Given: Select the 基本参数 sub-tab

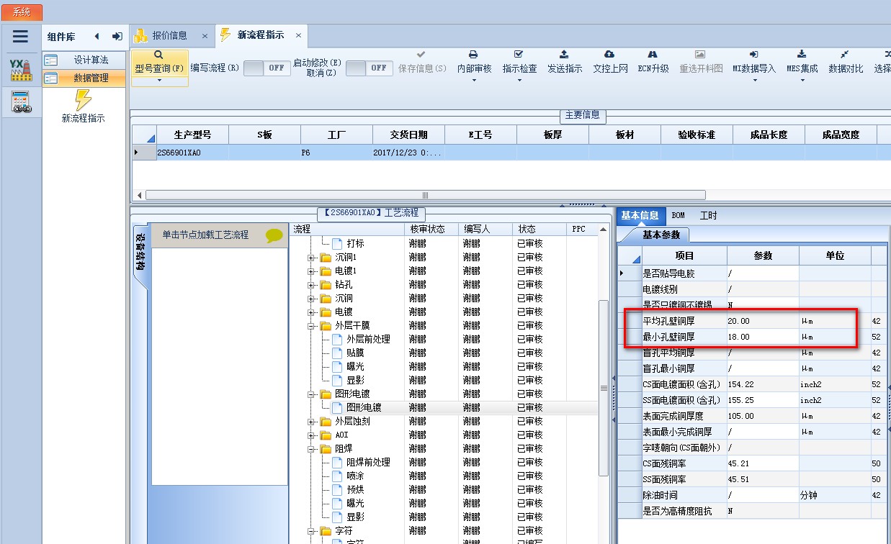Looking at the screenshot, I should click(661, 235).
